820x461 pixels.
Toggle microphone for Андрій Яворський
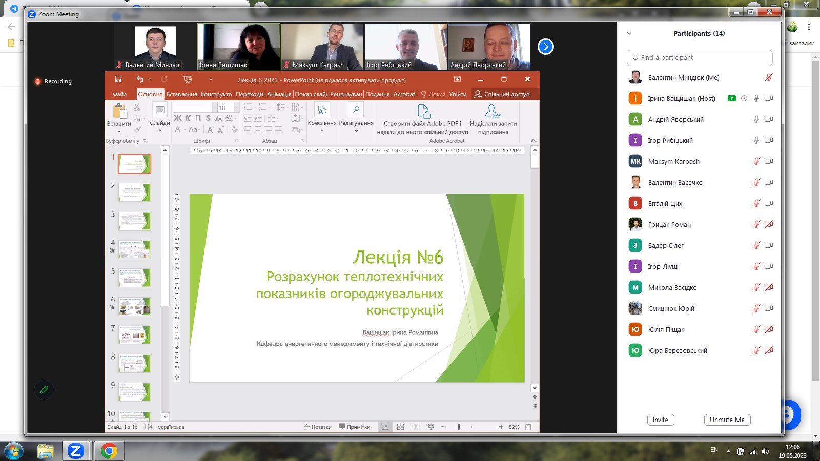[x=756, y=119]
